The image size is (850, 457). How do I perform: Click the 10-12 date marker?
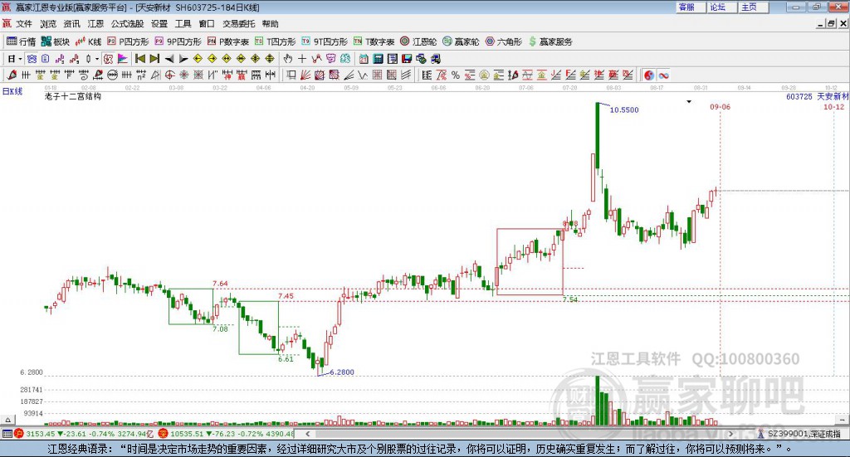[833, 107]
